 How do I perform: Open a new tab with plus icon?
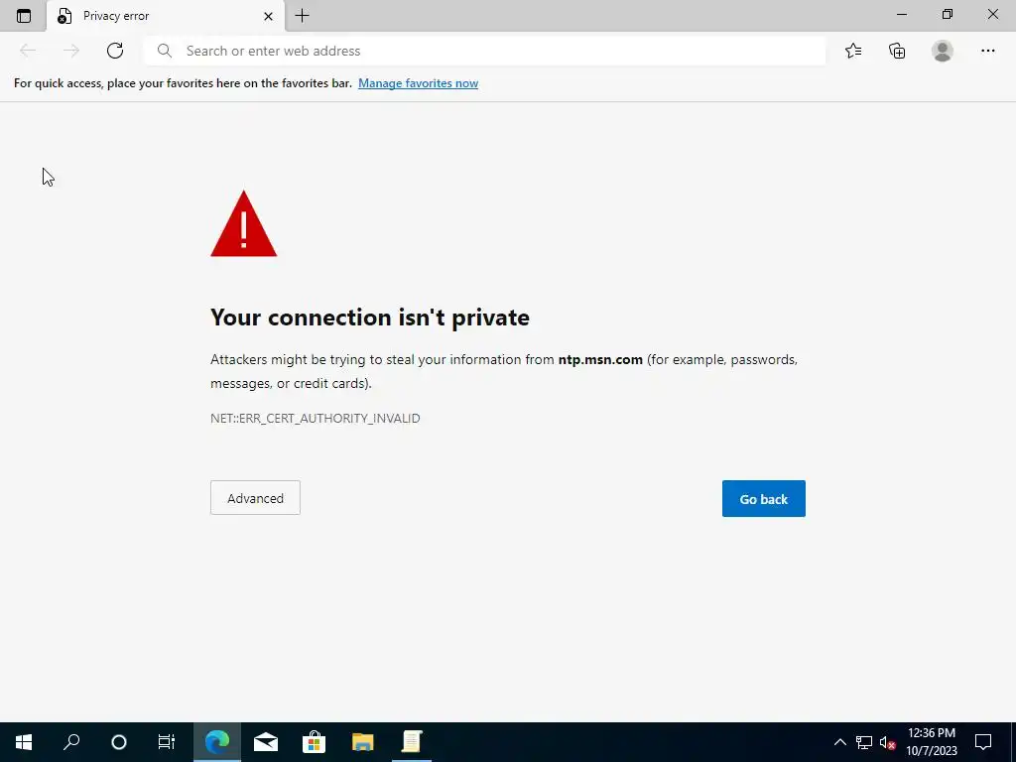click(x=302, y=16)
